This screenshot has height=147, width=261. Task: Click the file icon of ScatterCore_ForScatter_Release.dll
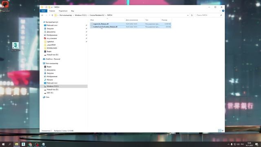click(x=91, y=27)
